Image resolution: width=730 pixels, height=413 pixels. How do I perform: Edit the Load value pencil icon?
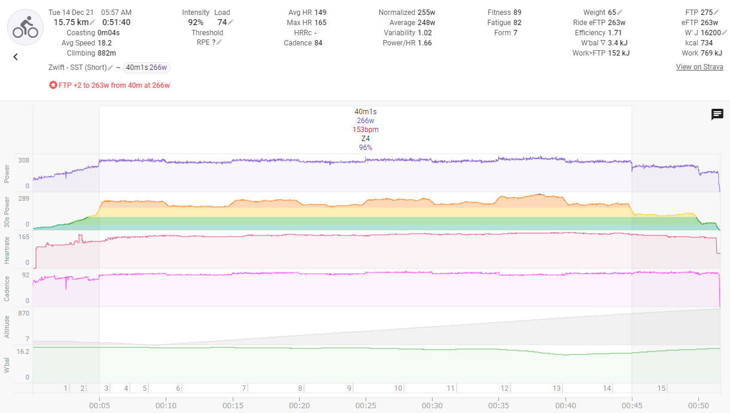[x=230, y=23]
